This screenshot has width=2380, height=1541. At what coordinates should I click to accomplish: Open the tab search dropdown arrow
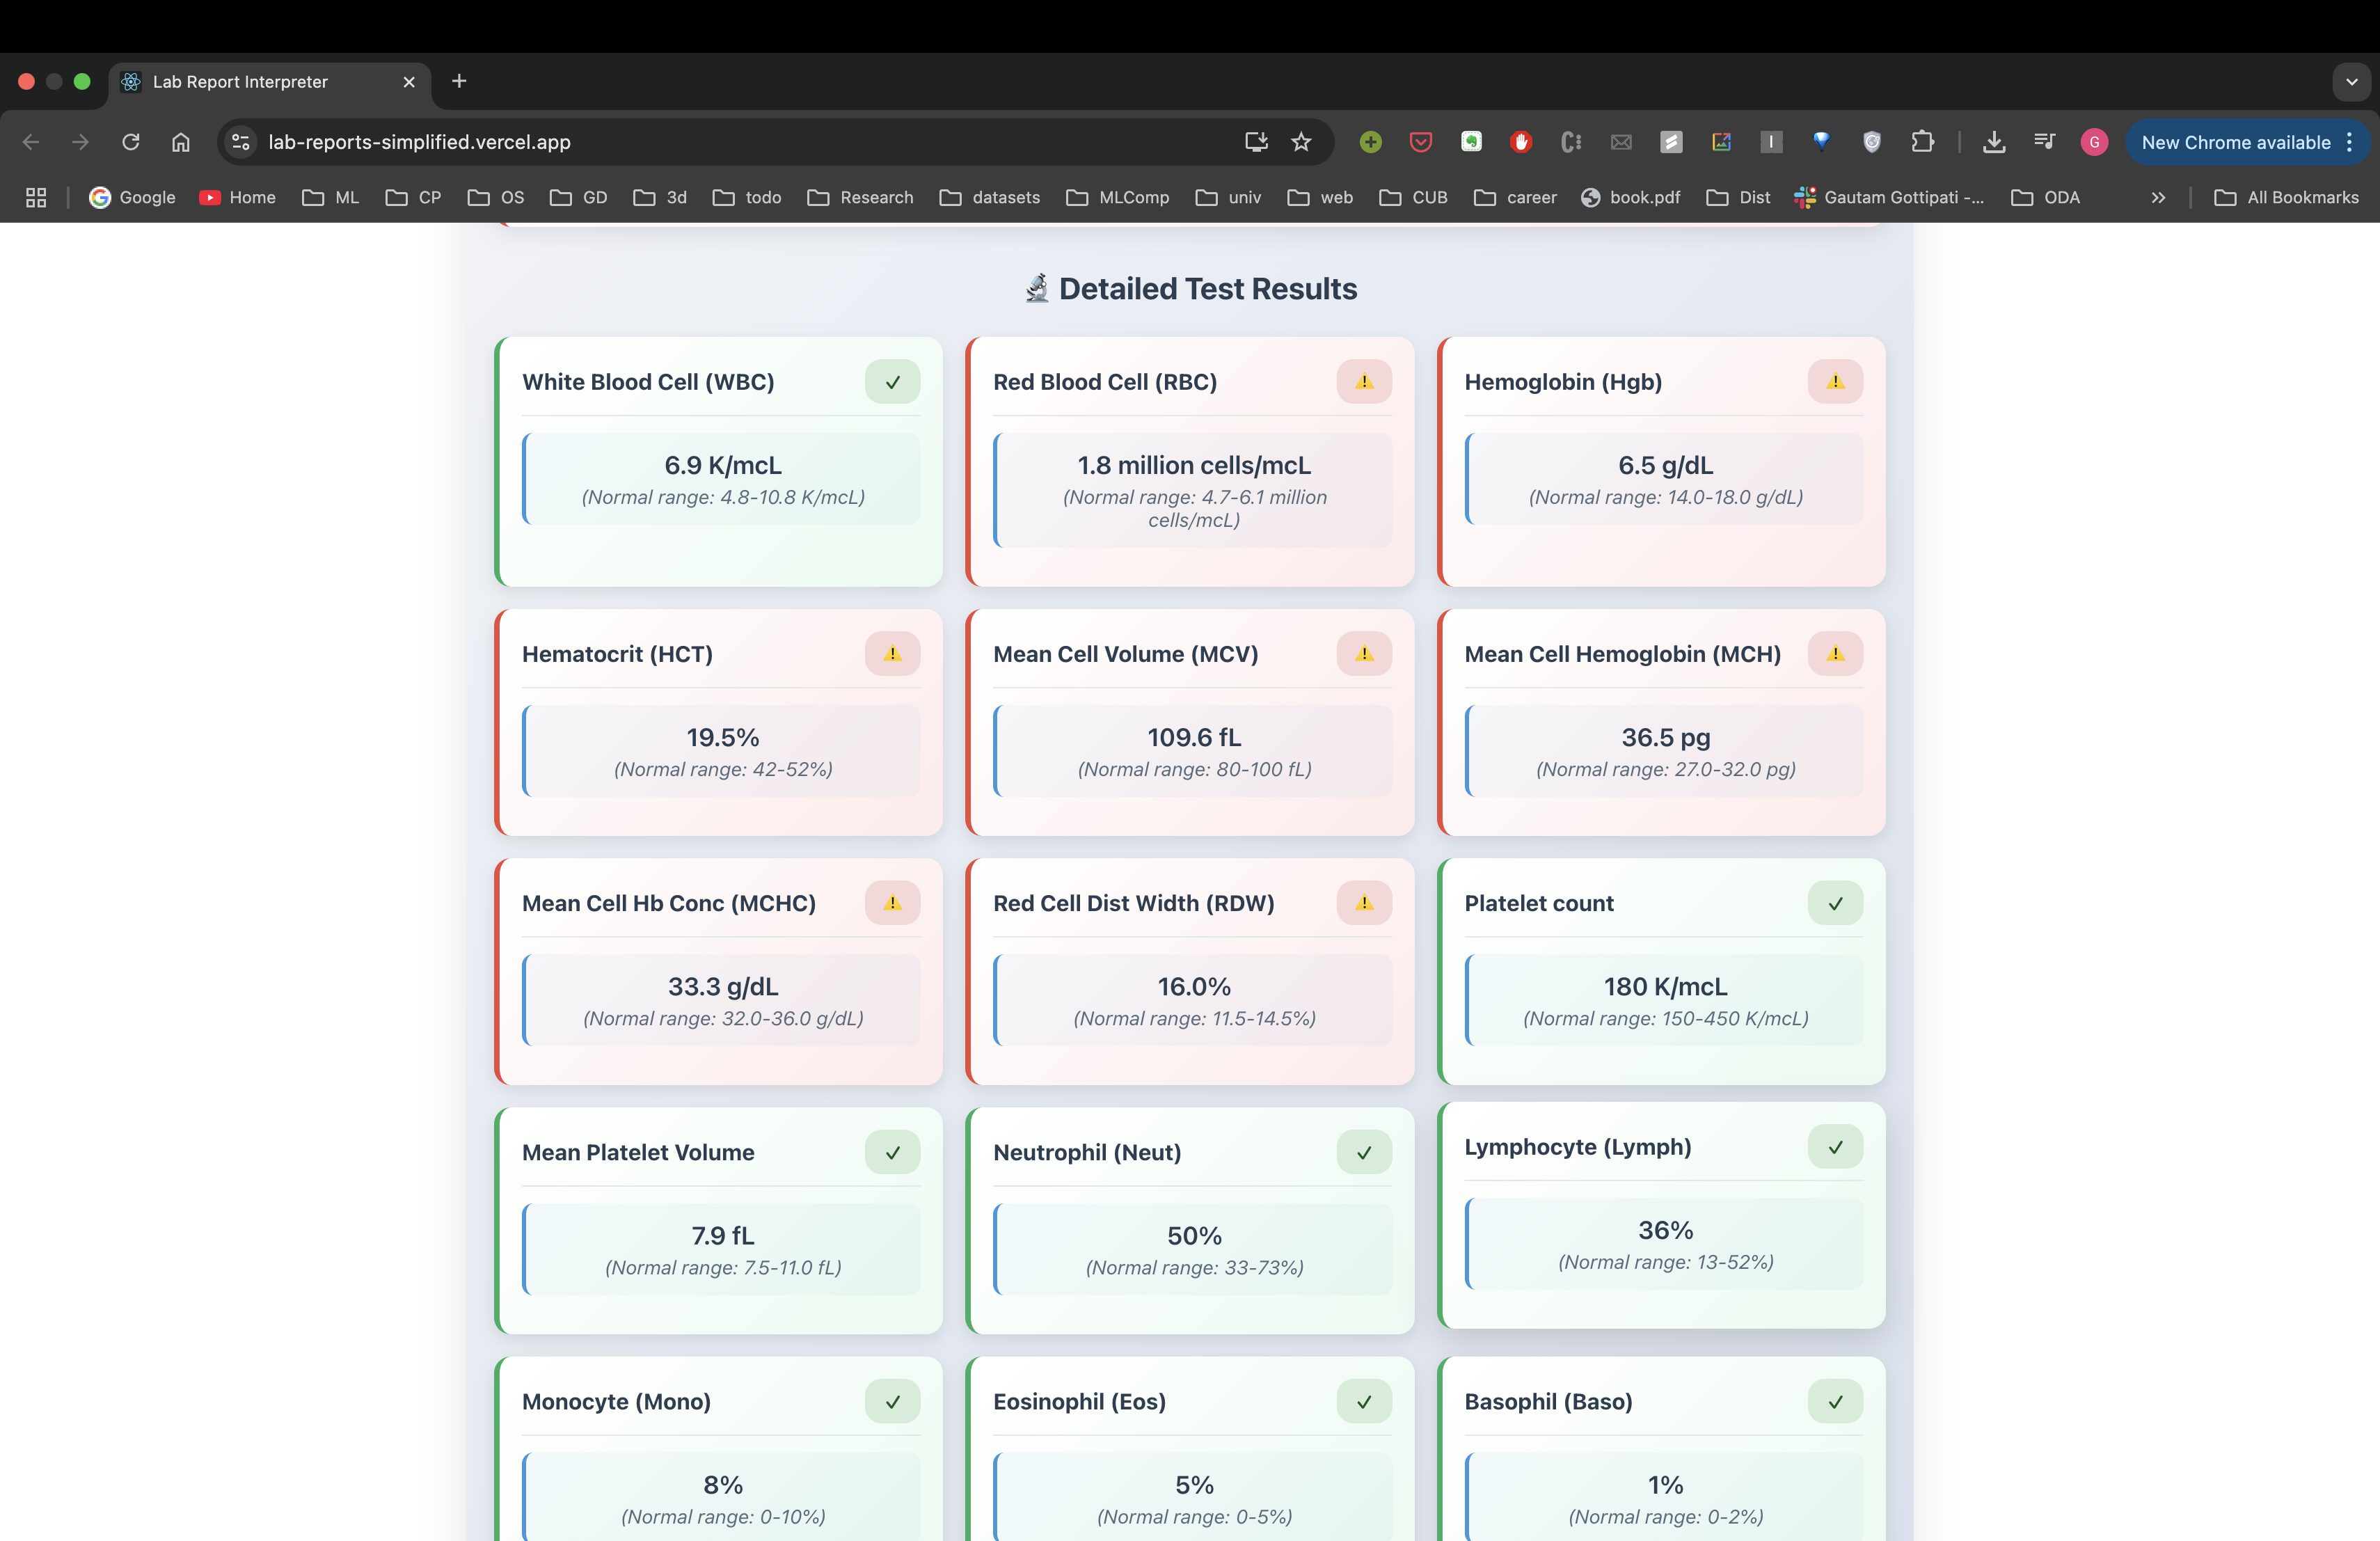(2351, 82)
